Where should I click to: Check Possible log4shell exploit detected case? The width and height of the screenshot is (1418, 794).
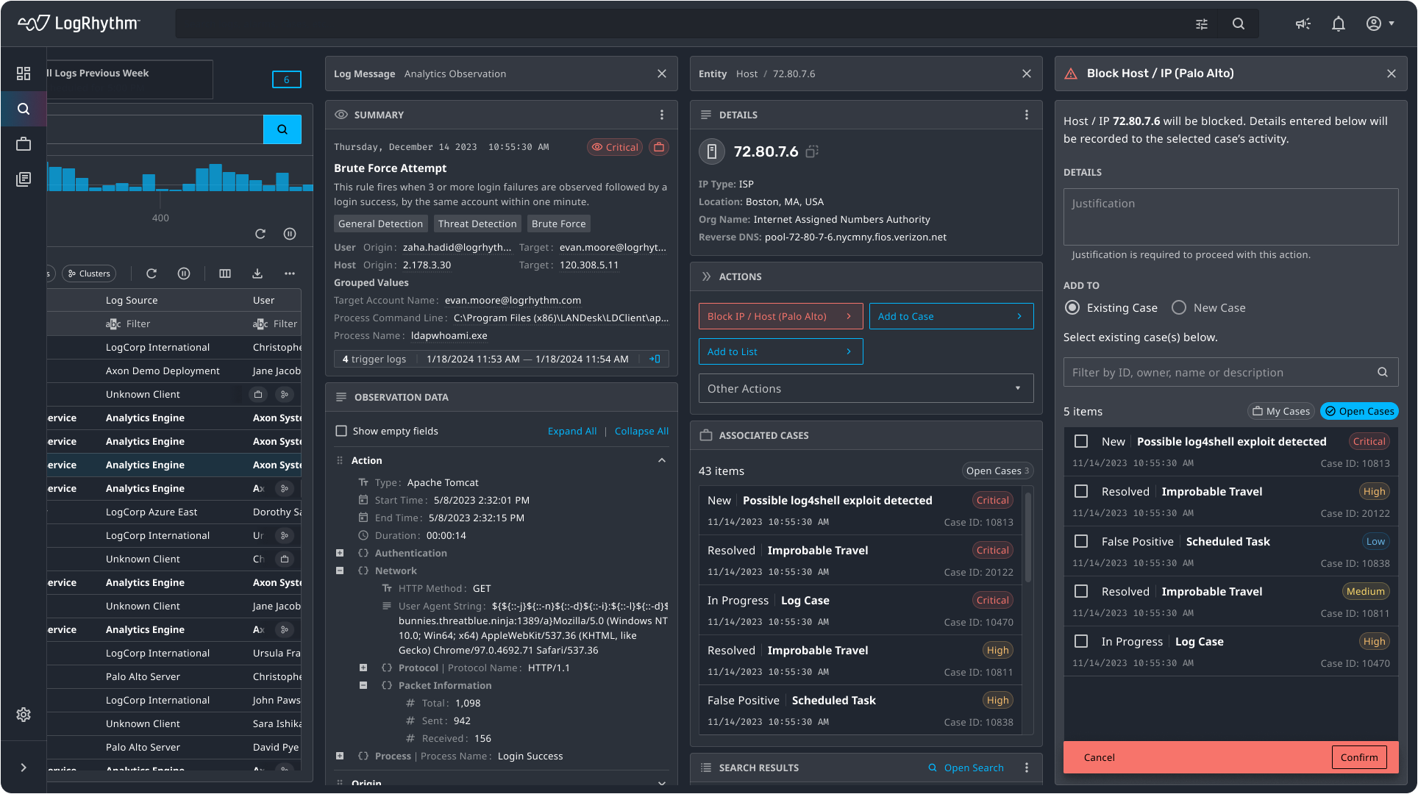(1081, 441)
